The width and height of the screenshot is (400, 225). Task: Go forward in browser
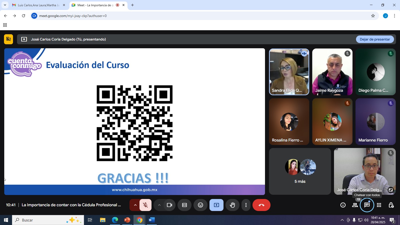click(x=14, y=16)
